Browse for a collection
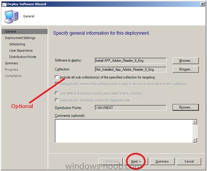 click(x=186, y=69)
